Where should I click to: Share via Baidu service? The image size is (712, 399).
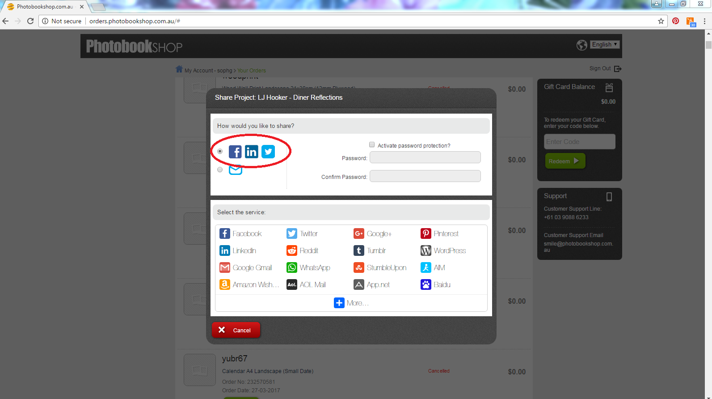(x=435, y=284)
